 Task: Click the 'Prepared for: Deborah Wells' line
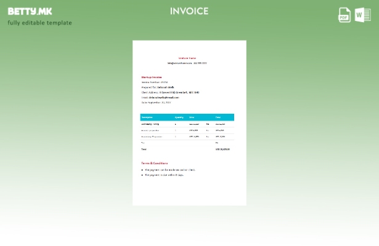pos(158,87)
